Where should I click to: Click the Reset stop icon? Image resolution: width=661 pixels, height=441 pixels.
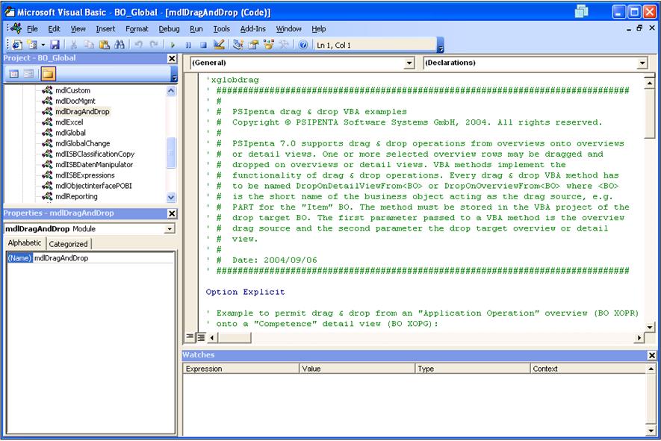tap(203, 45)
